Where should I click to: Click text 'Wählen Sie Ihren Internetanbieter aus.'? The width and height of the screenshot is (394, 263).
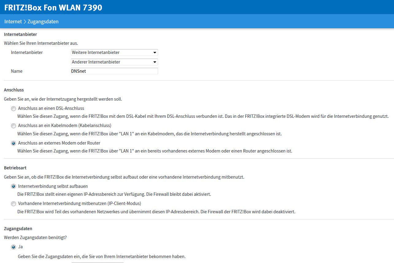[41, 43]
